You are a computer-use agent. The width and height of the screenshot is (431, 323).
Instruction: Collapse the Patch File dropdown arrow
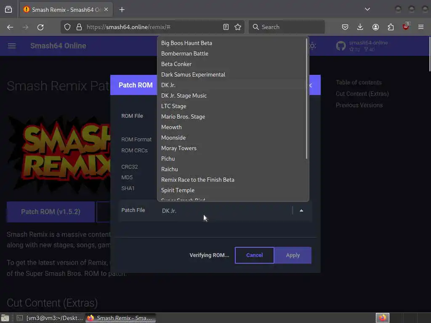301,211
